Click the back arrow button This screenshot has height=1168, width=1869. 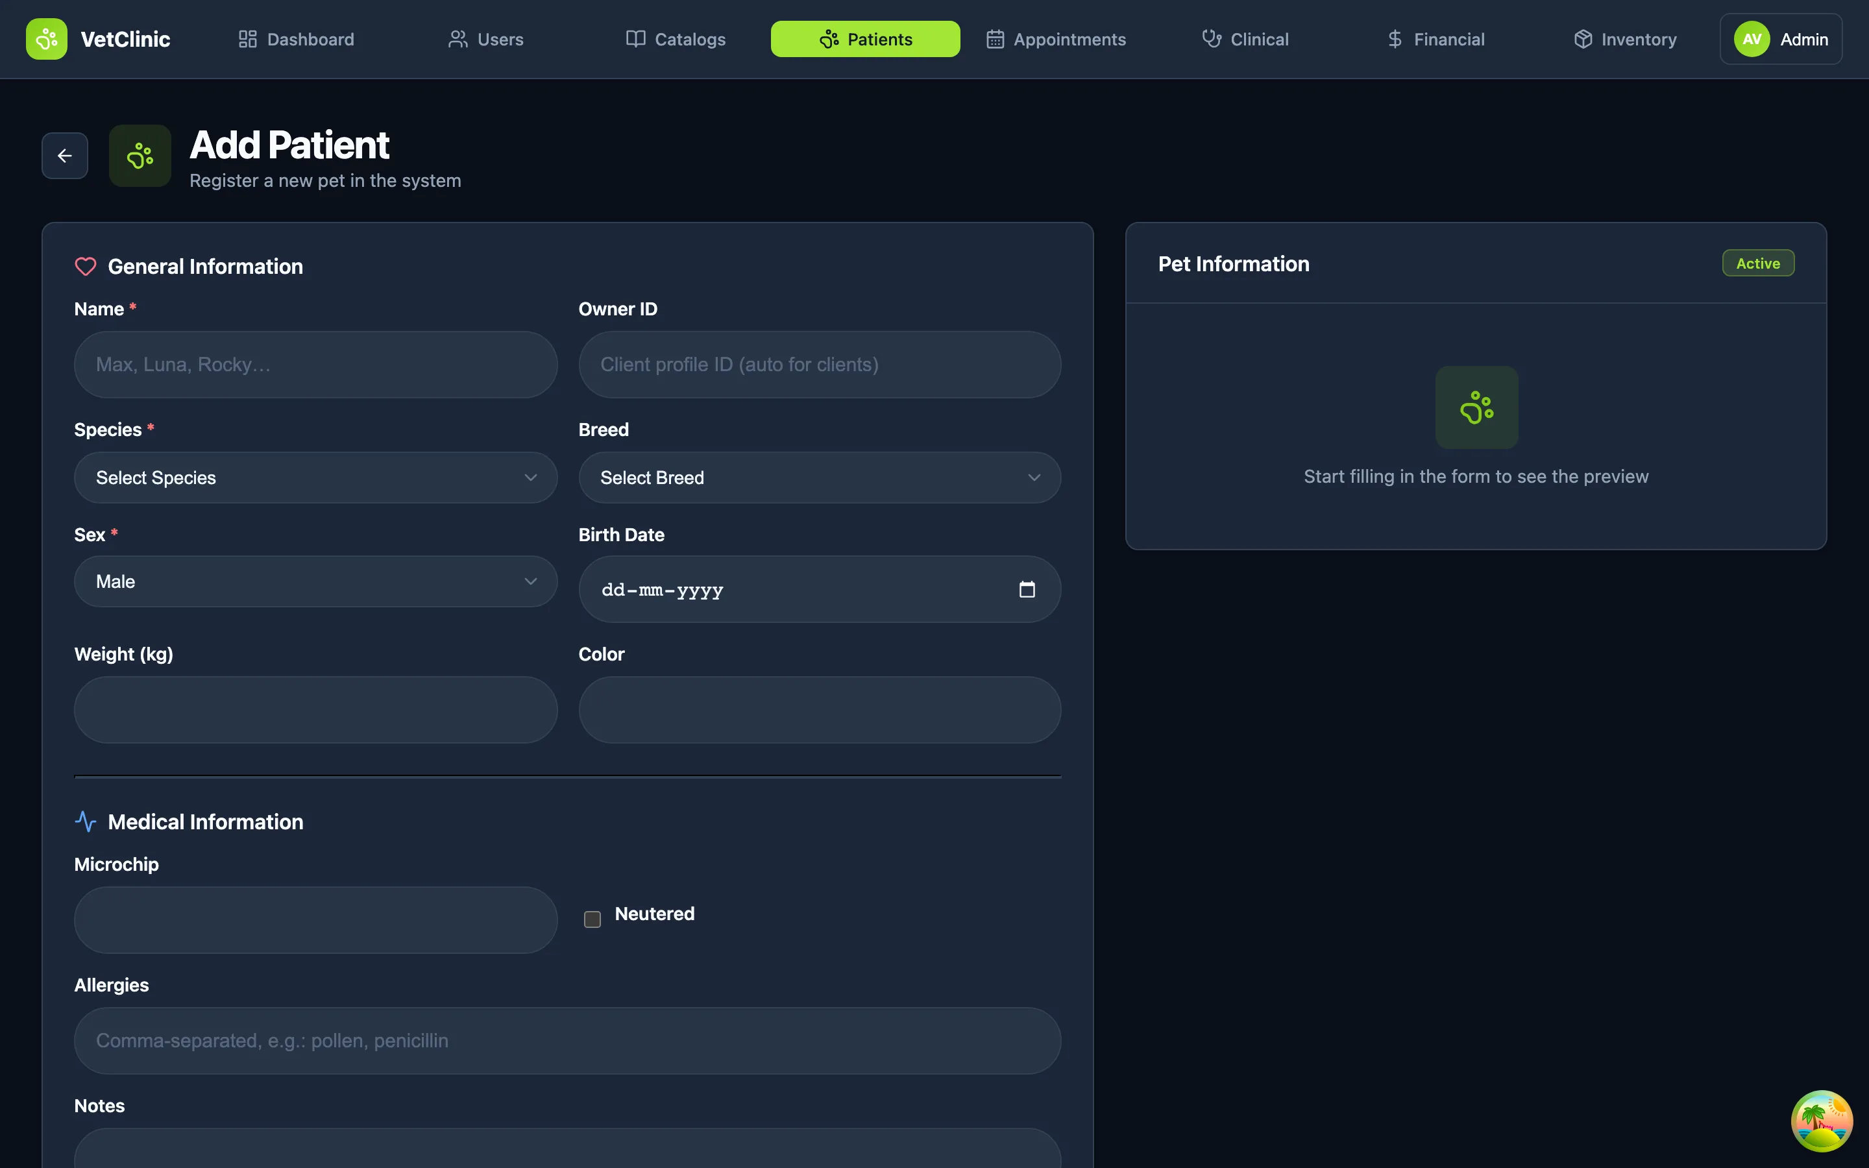click(x=65, y=156)
